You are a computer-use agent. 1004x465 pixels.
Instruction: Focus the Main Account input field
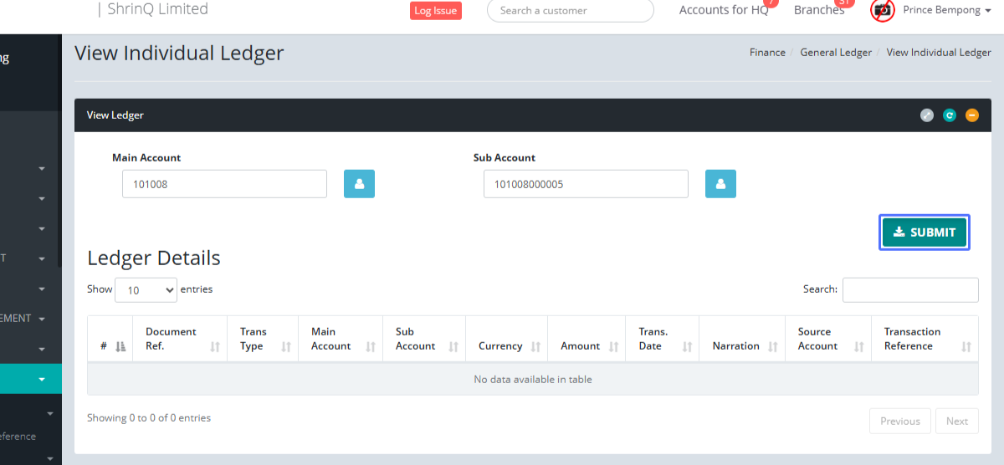click(224, 184)
